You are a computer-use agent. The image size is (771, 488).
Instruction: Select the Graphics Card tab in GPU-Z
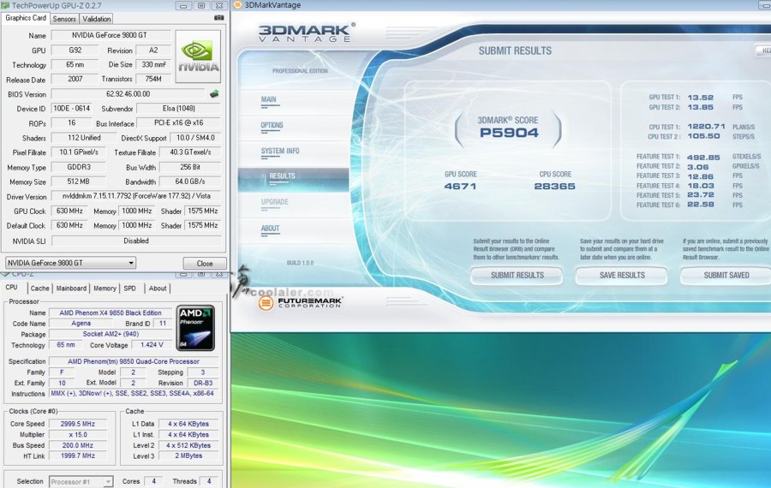[26, 18]
